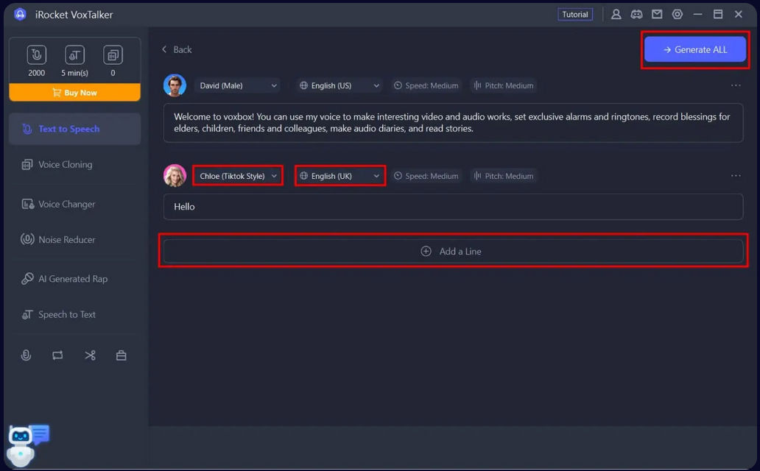Image resolution: width=760 pixels, height=471 pixels.
Task: Open the mail feedback icon in title bar
Action: tap(657, 14)
